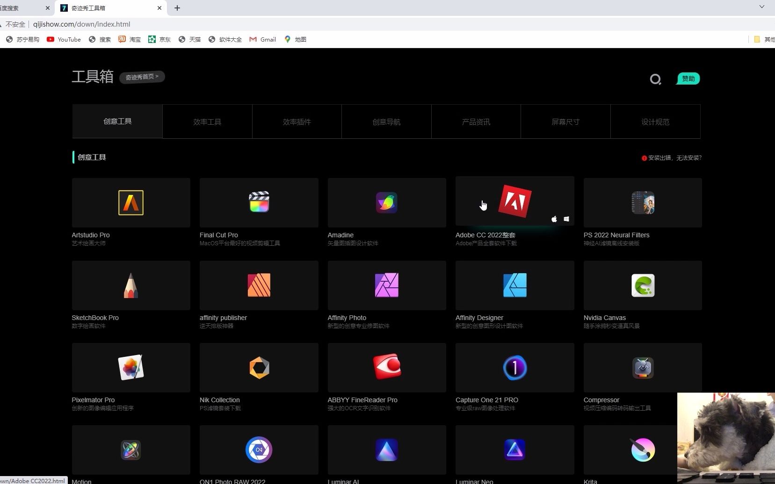Open the Gmail bookmark
The image size is (775, 484).
pyautogui.click(x=262, y=40)
